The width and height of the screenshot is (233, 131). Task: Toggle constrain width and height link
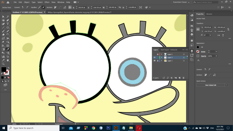(x=228, y=29)
